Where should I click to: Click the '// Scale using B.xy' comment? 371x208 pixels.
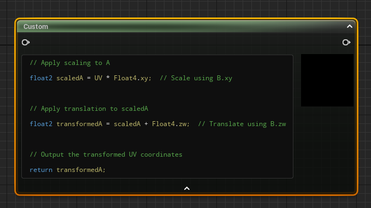tap(196, 78)
